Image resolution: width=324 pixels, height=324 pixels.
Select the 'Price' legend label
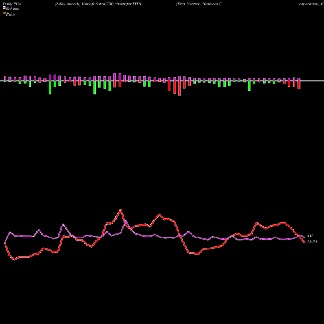10,14
